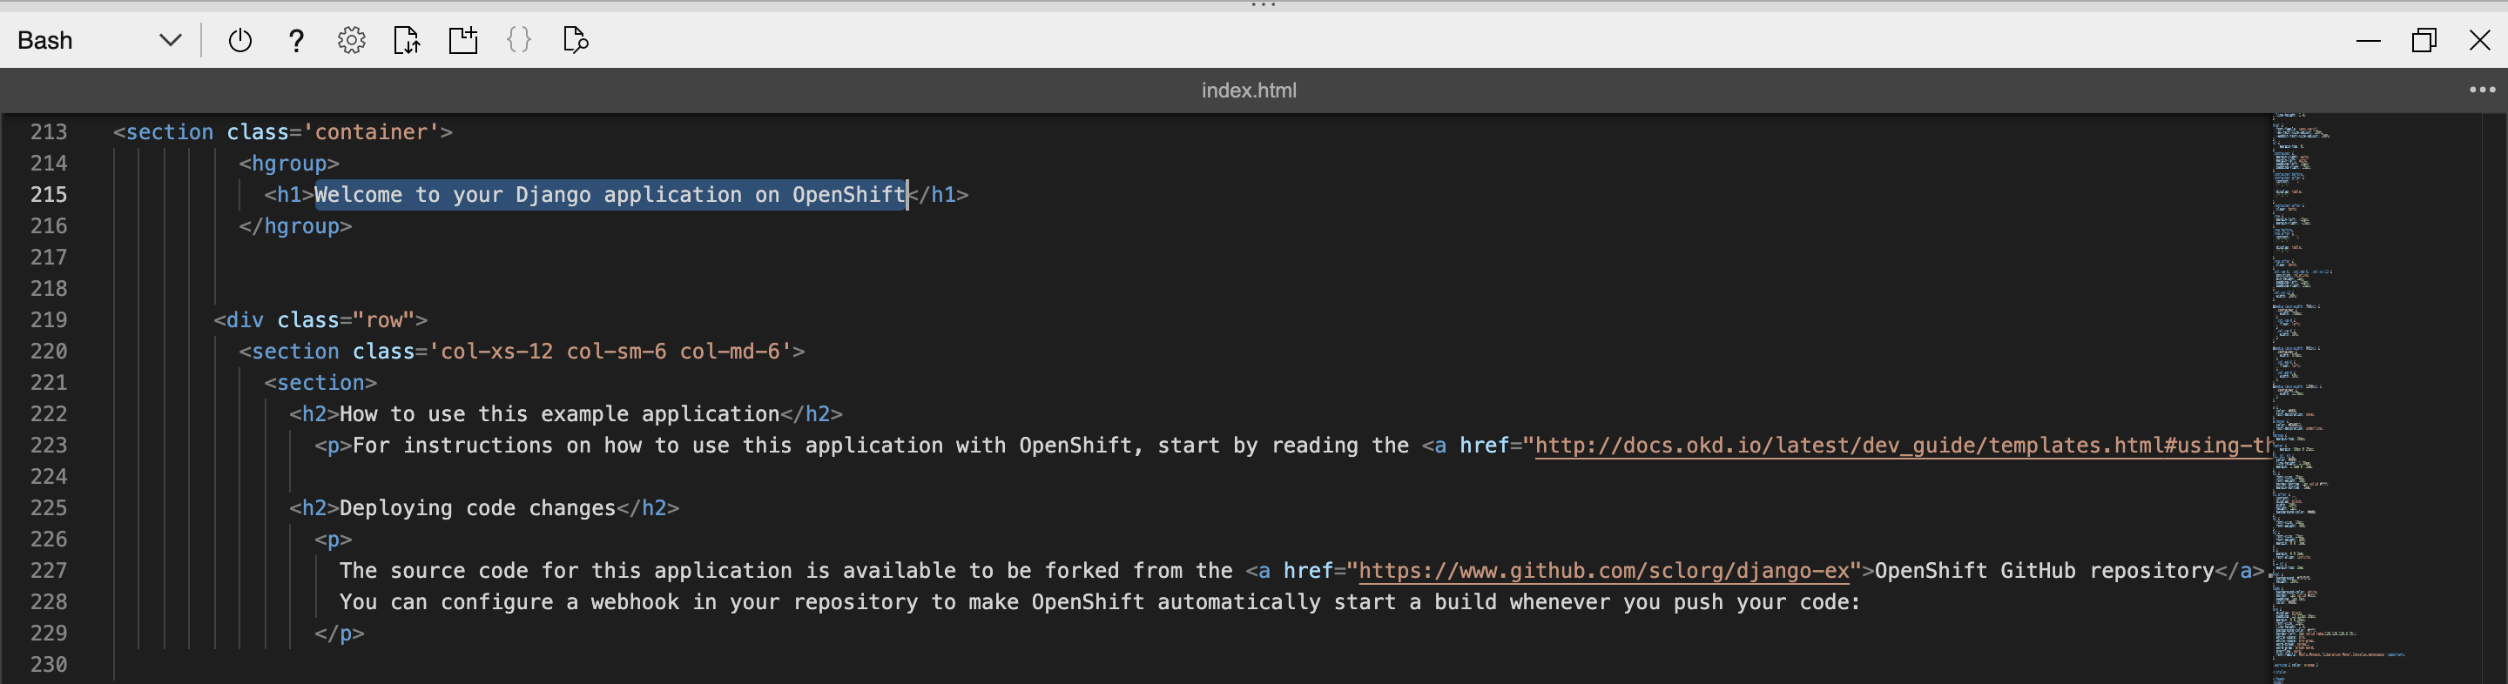Viewport: 2508px width, 684px height.
Task: Click the code minimap overview
Action: [2376, 399]
